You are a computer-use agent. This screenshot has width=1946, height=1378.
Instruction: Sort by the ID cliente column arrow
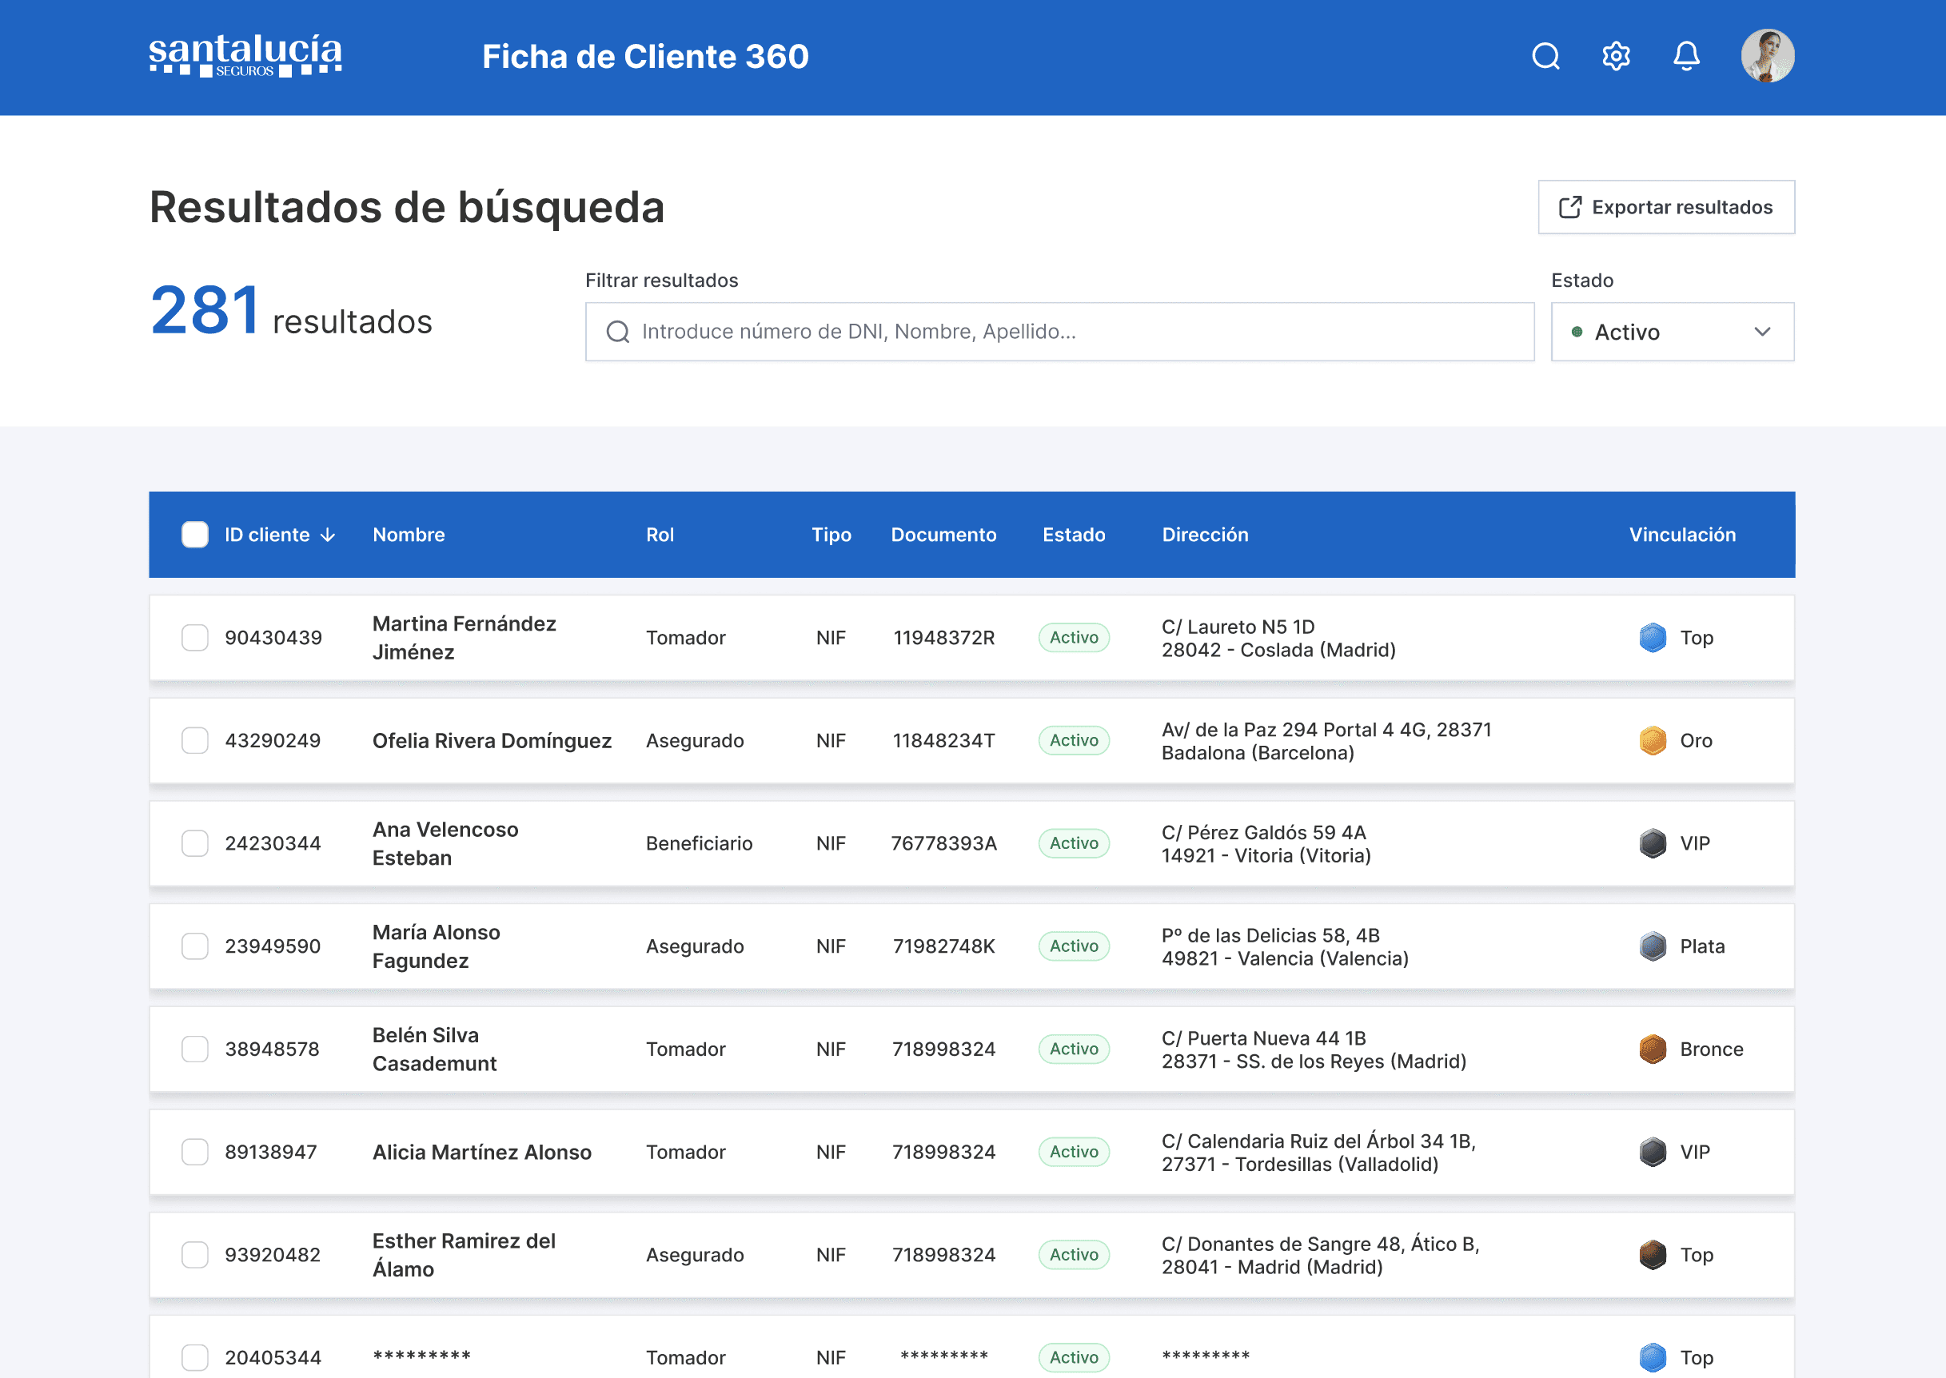point(329,536)
